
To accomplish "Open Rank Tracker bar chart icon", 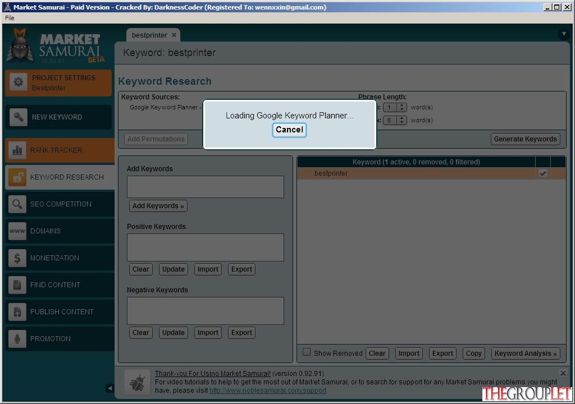I will pyautogui.click(x=17, y=150).
